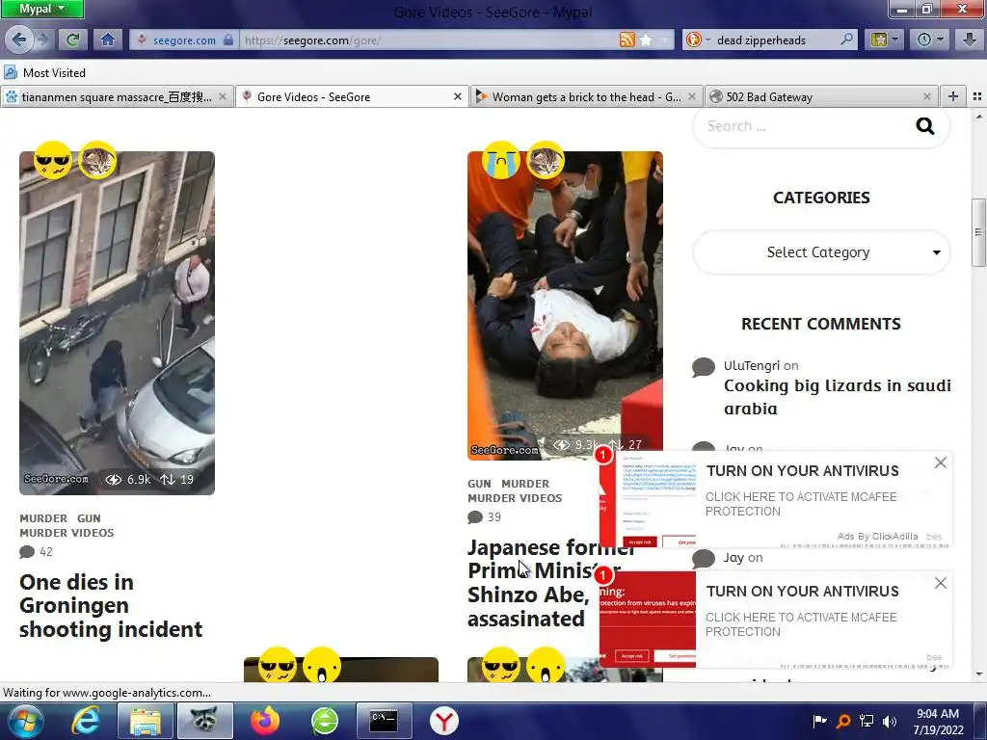Click crying emoji reaction on Abe post
This screenshot has height=740, width=987.
tap(501, 161)
